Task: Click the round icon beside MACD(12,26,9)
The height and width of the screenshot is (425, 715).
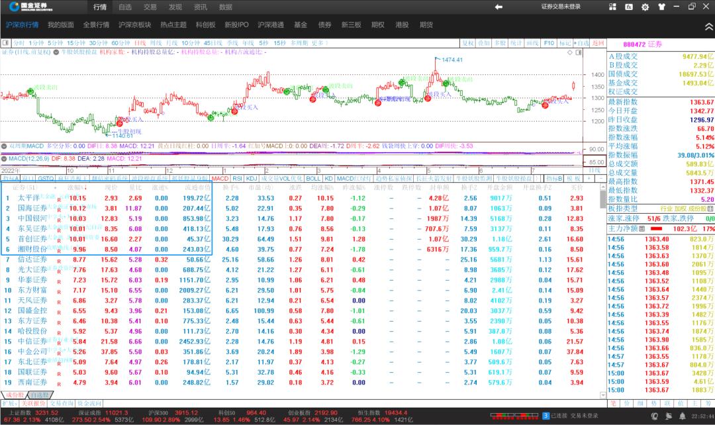Action: tap(4, 158)
